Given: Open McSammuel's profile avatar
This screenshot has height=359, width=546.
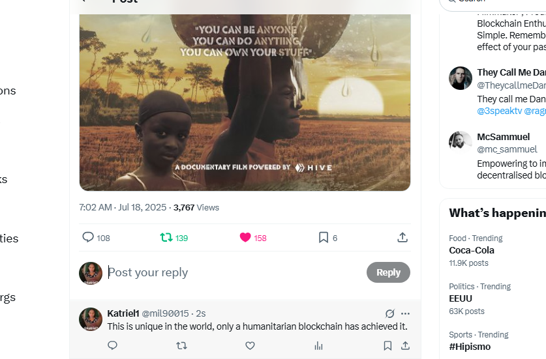Looking at the screenshot, I should [461, 143].
